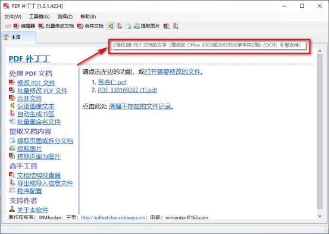Image resolution: width=329 pixels, height=234 pixels.
Task: Open the 工具箱(G) menu
Action: tap(39, 17)
